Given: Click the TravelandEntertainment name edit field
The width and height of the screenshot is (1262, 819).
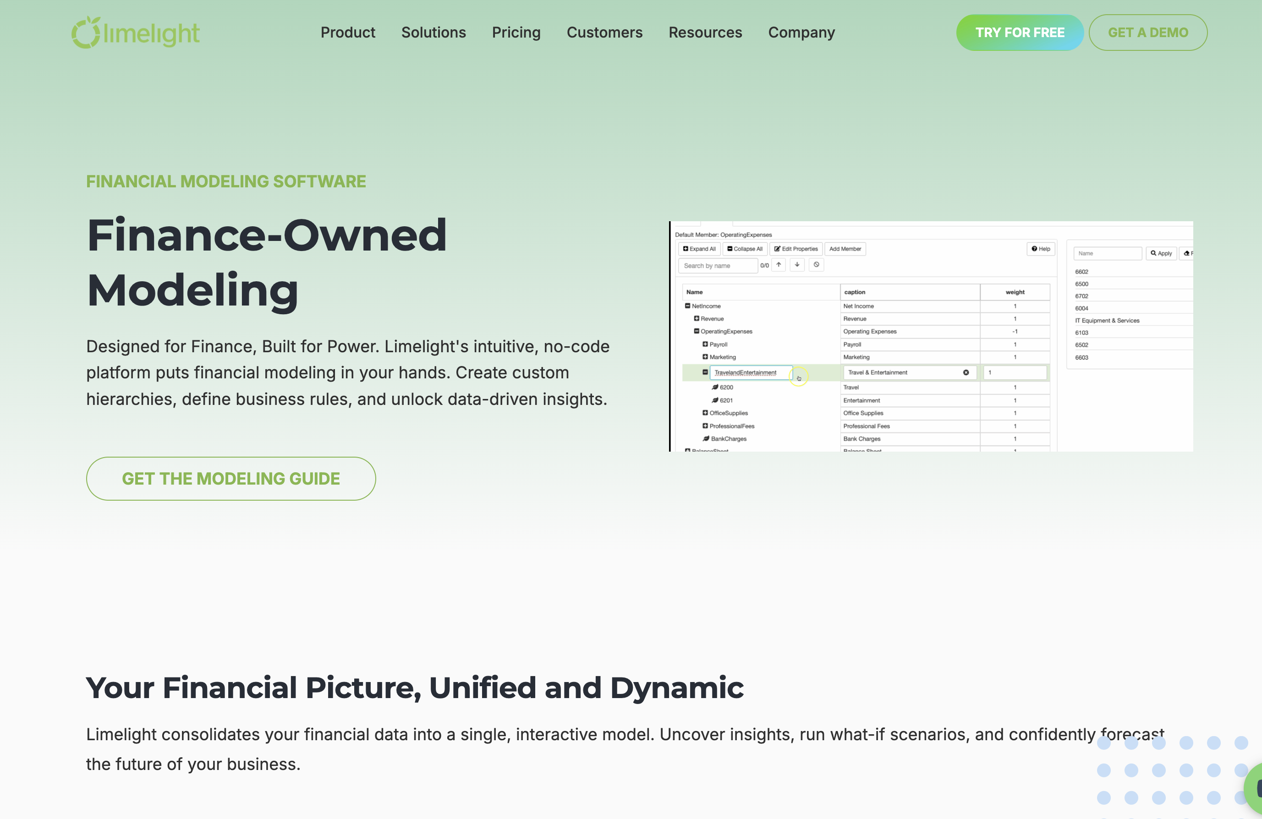Looking at the screenshot, I should [752, 373].
